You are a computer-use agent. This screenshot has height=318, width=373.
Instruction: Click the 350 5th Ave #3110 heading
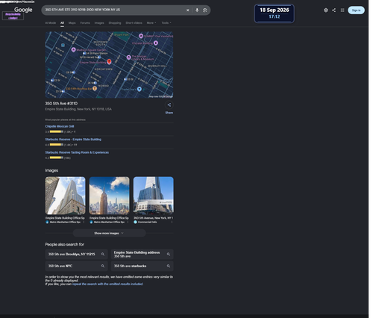(61, 104)
